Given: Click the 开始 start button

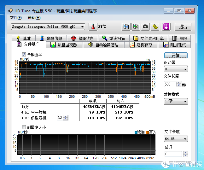Looking at the screenshot, I should click(x=176, y=55).
